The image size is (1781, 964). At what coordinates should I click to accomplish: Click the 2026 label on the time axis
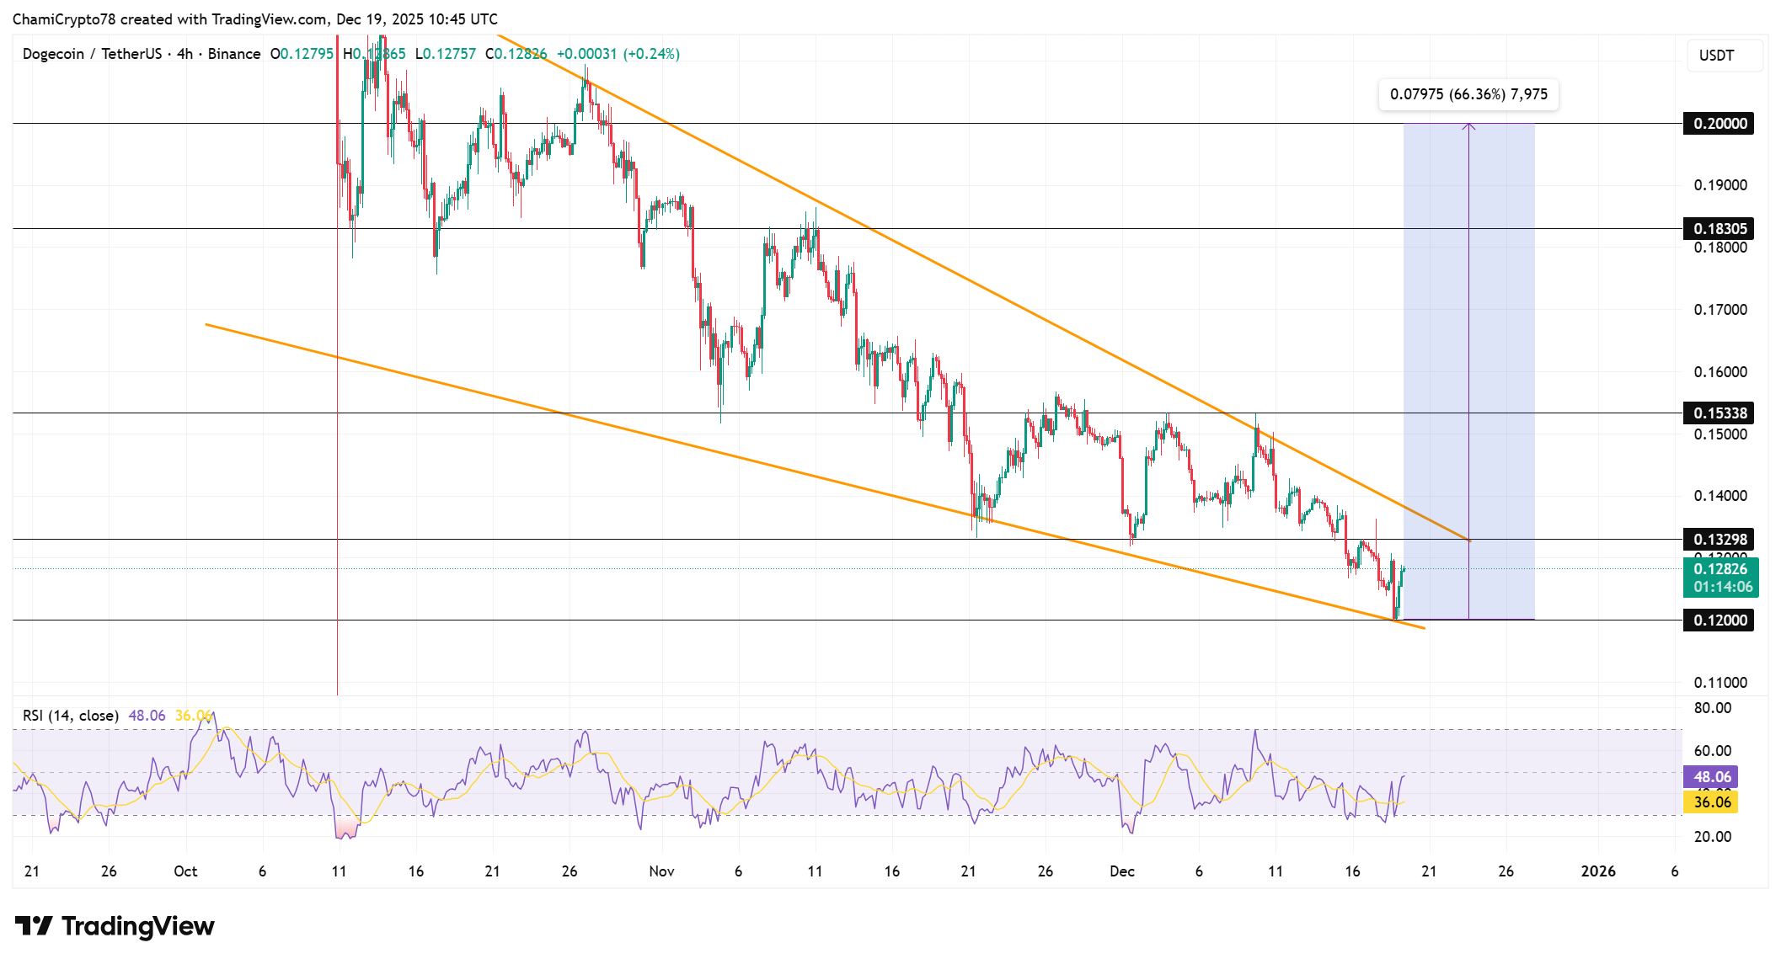1597,871
